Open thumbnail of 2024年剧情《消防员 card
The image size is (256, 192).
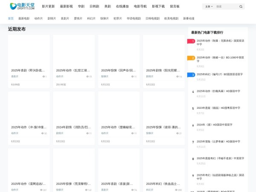(x=74, y=107)
